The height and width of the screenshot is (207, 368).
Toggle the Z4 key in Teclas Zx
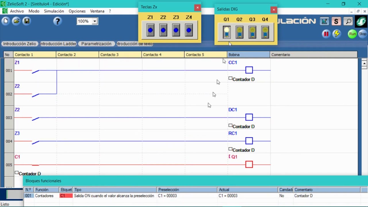pyautogui.click(x=189, y=30)
